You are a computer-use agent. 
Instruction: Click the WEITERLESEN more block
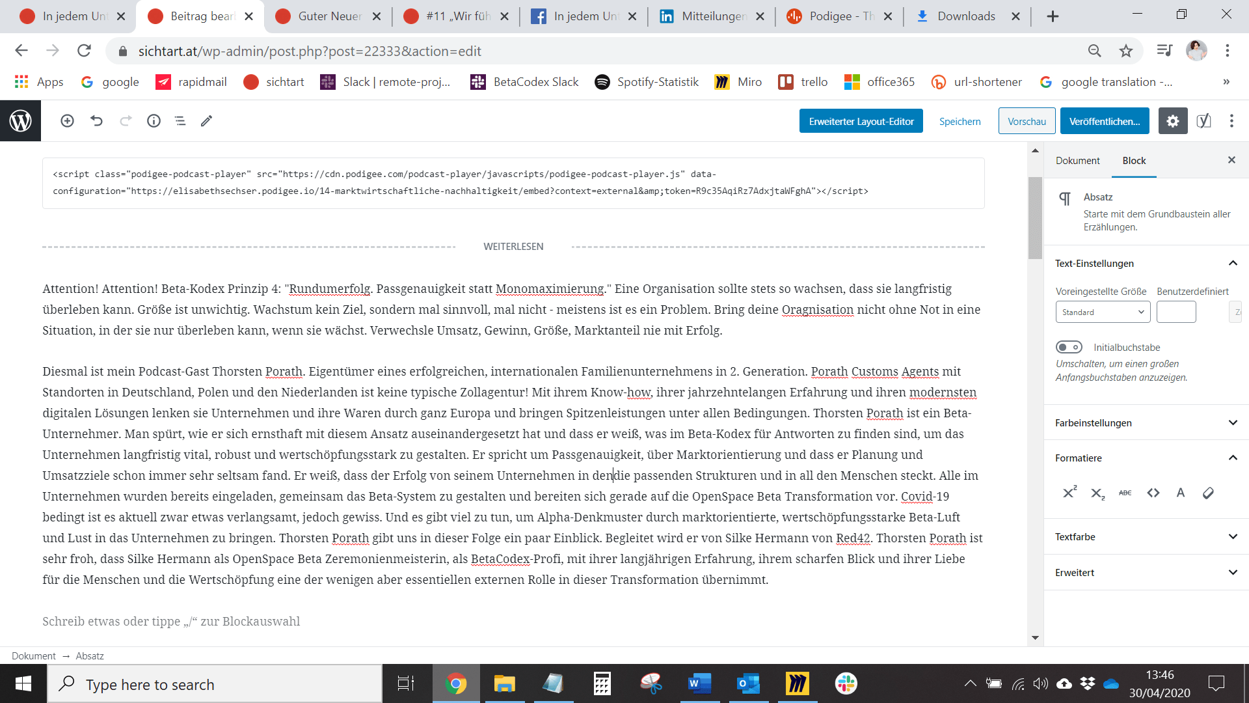[x=513, y=247]
